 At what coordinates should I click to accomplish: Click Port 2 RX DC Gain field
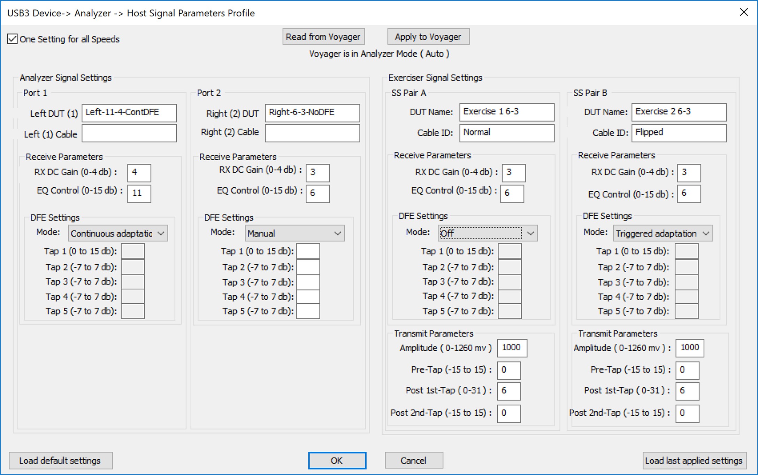[317, 173]
